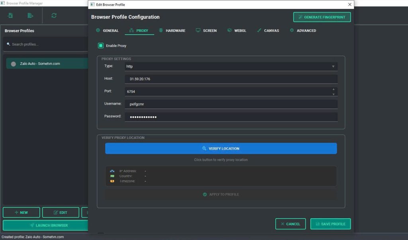Click the Advanced tab gear icon
This screenshot has width=408, height=240.
292,30
